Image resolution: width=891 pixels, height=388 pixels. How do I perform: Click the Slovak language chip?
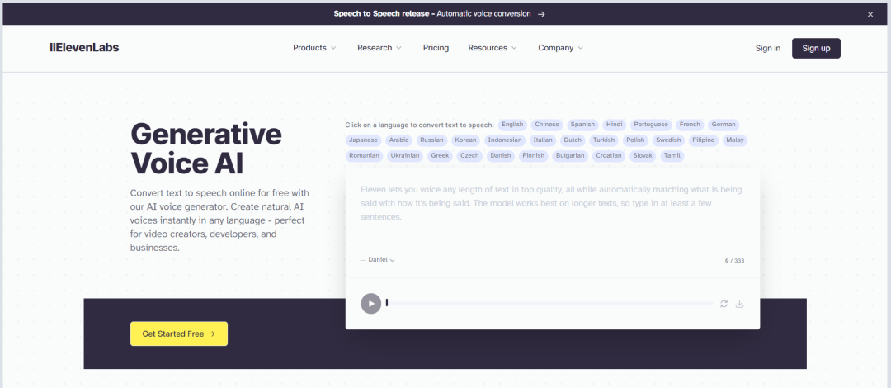tap(643, 156)
